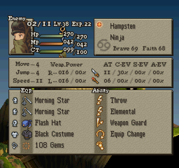Image resolution: width=179 pixels, height=168 pixels.
Task: Click the Cancer zodiac sign symbol
Action: click(104, 45)
